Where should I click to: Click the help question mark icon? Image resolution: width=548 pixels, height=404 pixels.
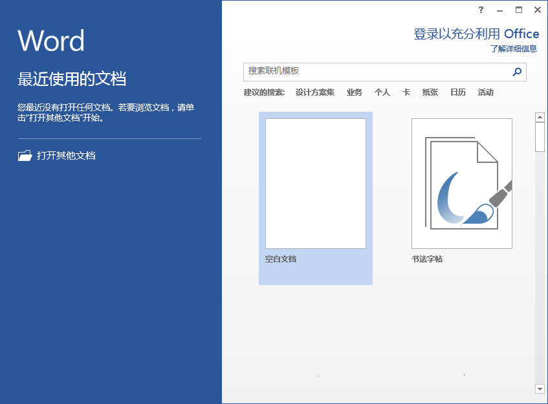click(481, 10)
